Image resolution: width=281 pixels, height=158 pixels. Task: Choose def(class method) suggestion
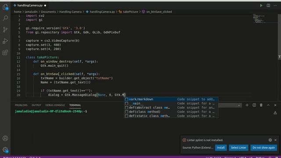171,112
